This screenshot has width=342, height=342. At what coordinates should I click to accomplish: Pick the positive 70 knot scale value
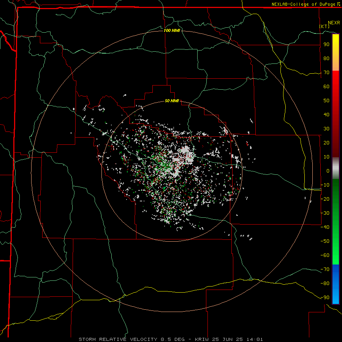[x=326, y=73]
